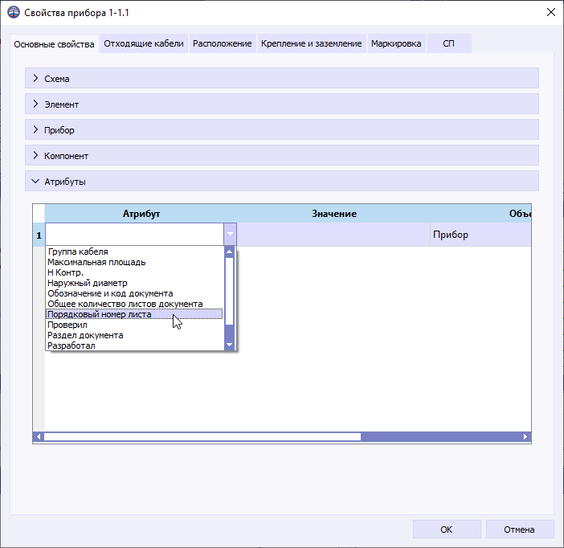The height and width of the screenshot is (548, 564).
Task: Open the Расположение tab
Action: pos(222,43)
